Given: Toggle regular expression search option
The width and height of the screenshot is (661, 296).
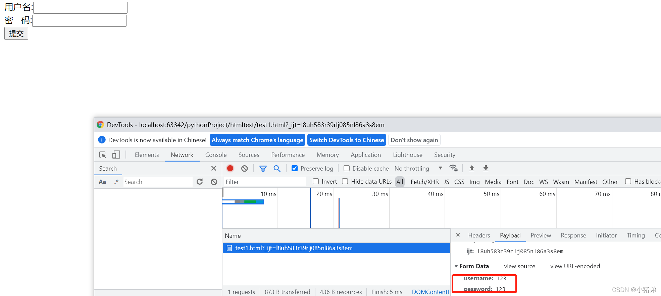Looking at the screenshot, I should point(116,182).
